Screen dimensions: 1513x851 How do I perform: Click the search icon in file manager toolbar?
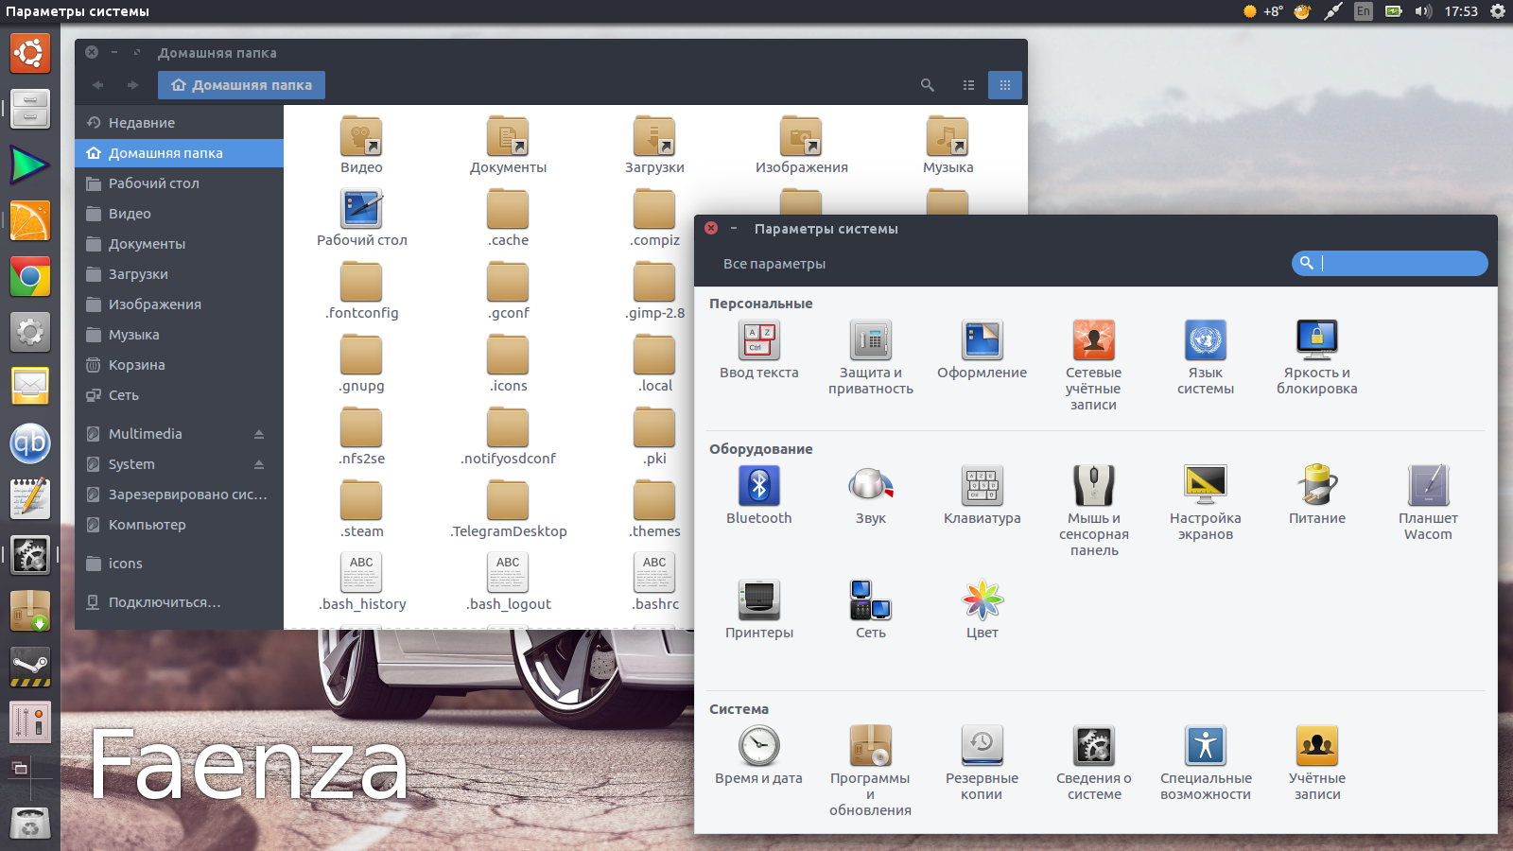(928, 85)
